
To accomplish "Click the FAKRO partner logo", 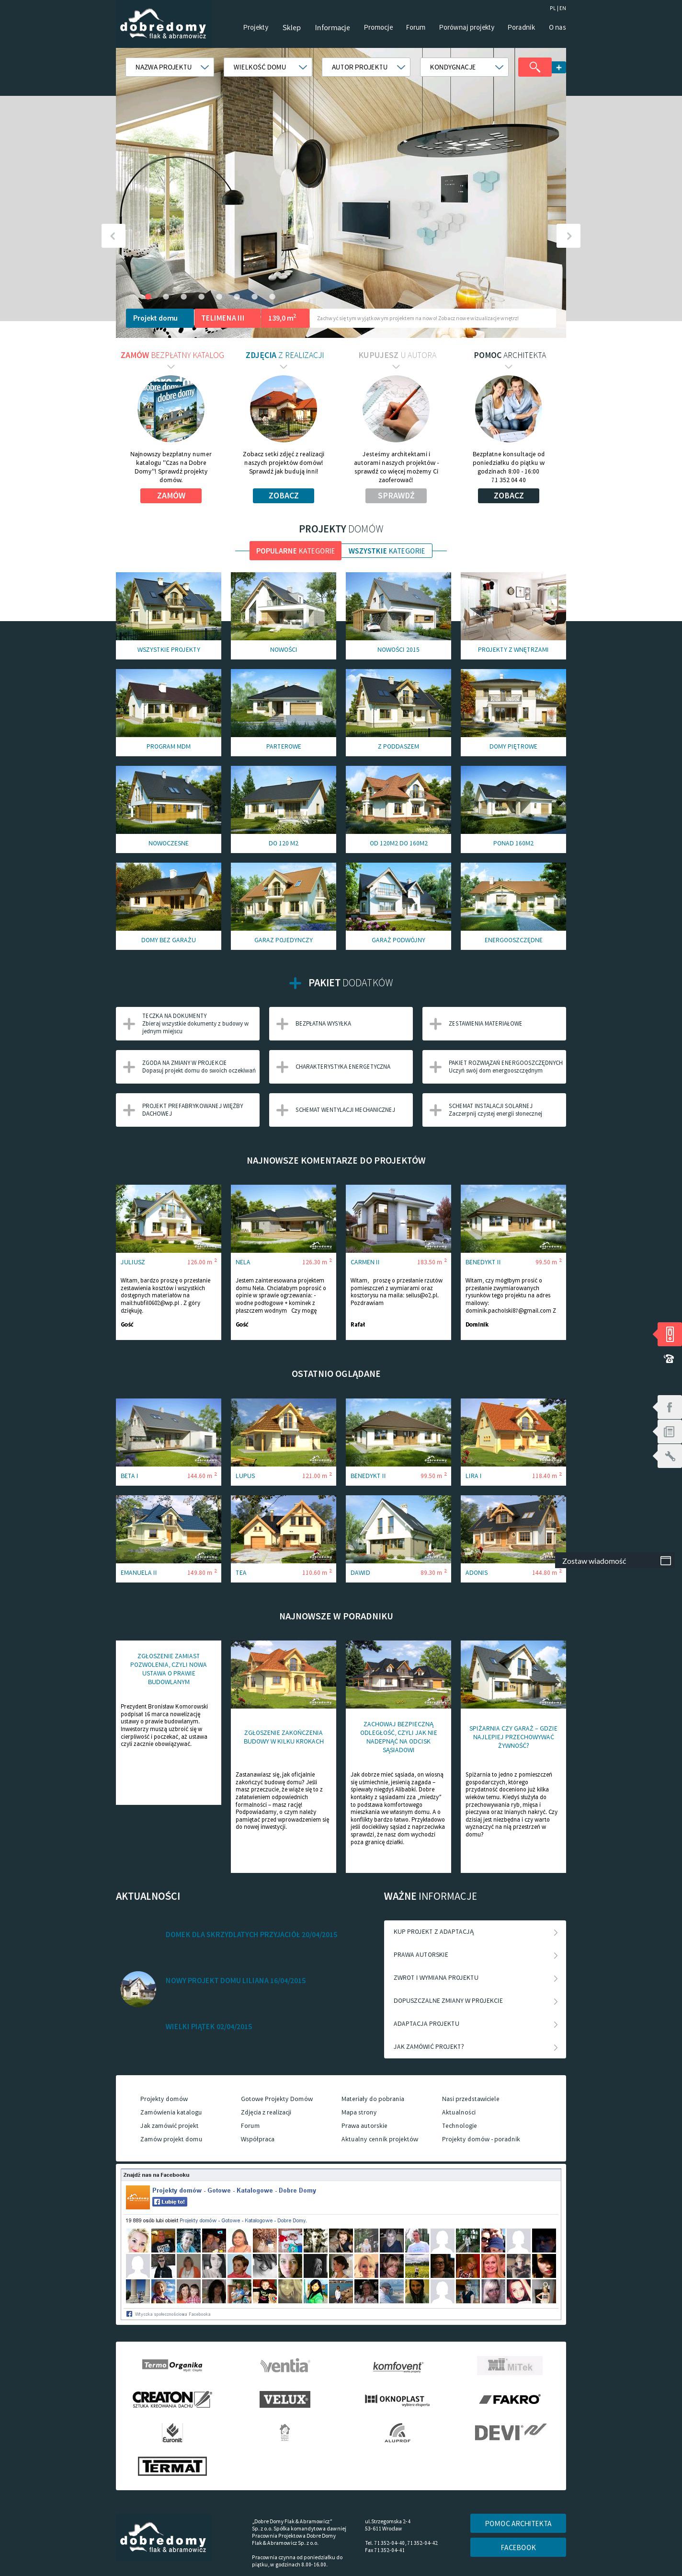I will pos(510,2399).
